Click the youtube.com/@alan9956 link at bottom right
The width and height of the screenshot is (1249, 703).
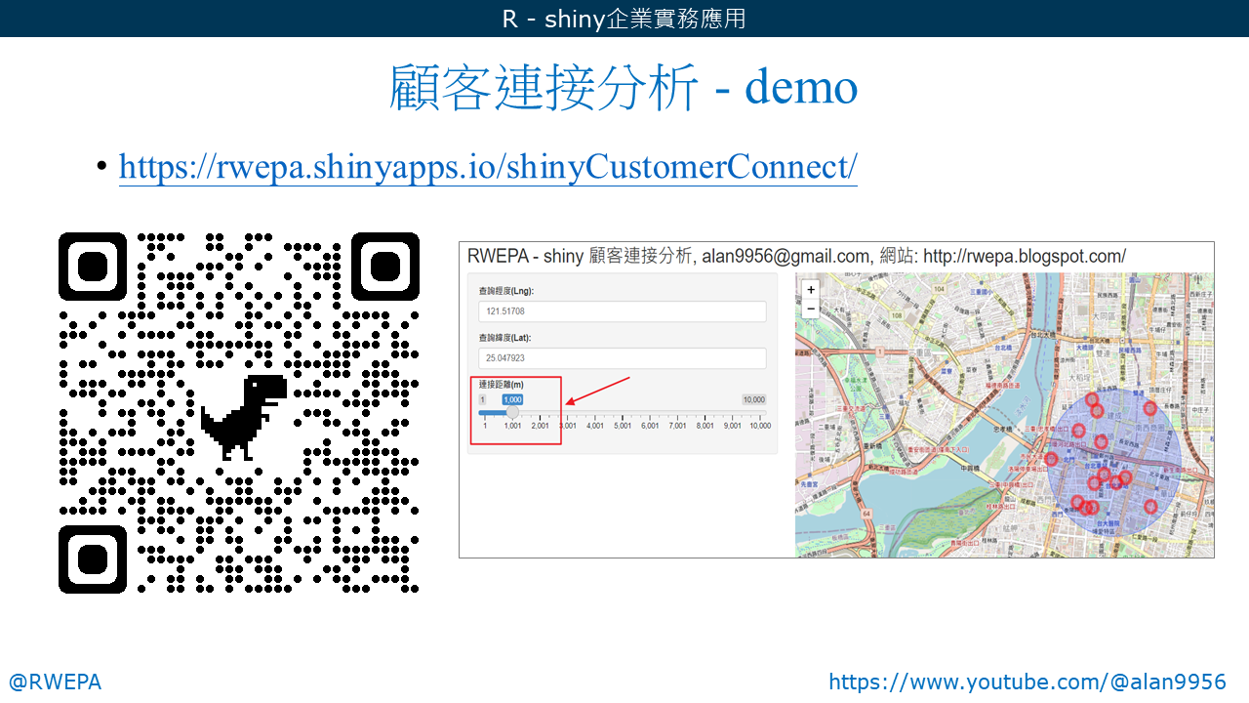[x=1026, y=682]
